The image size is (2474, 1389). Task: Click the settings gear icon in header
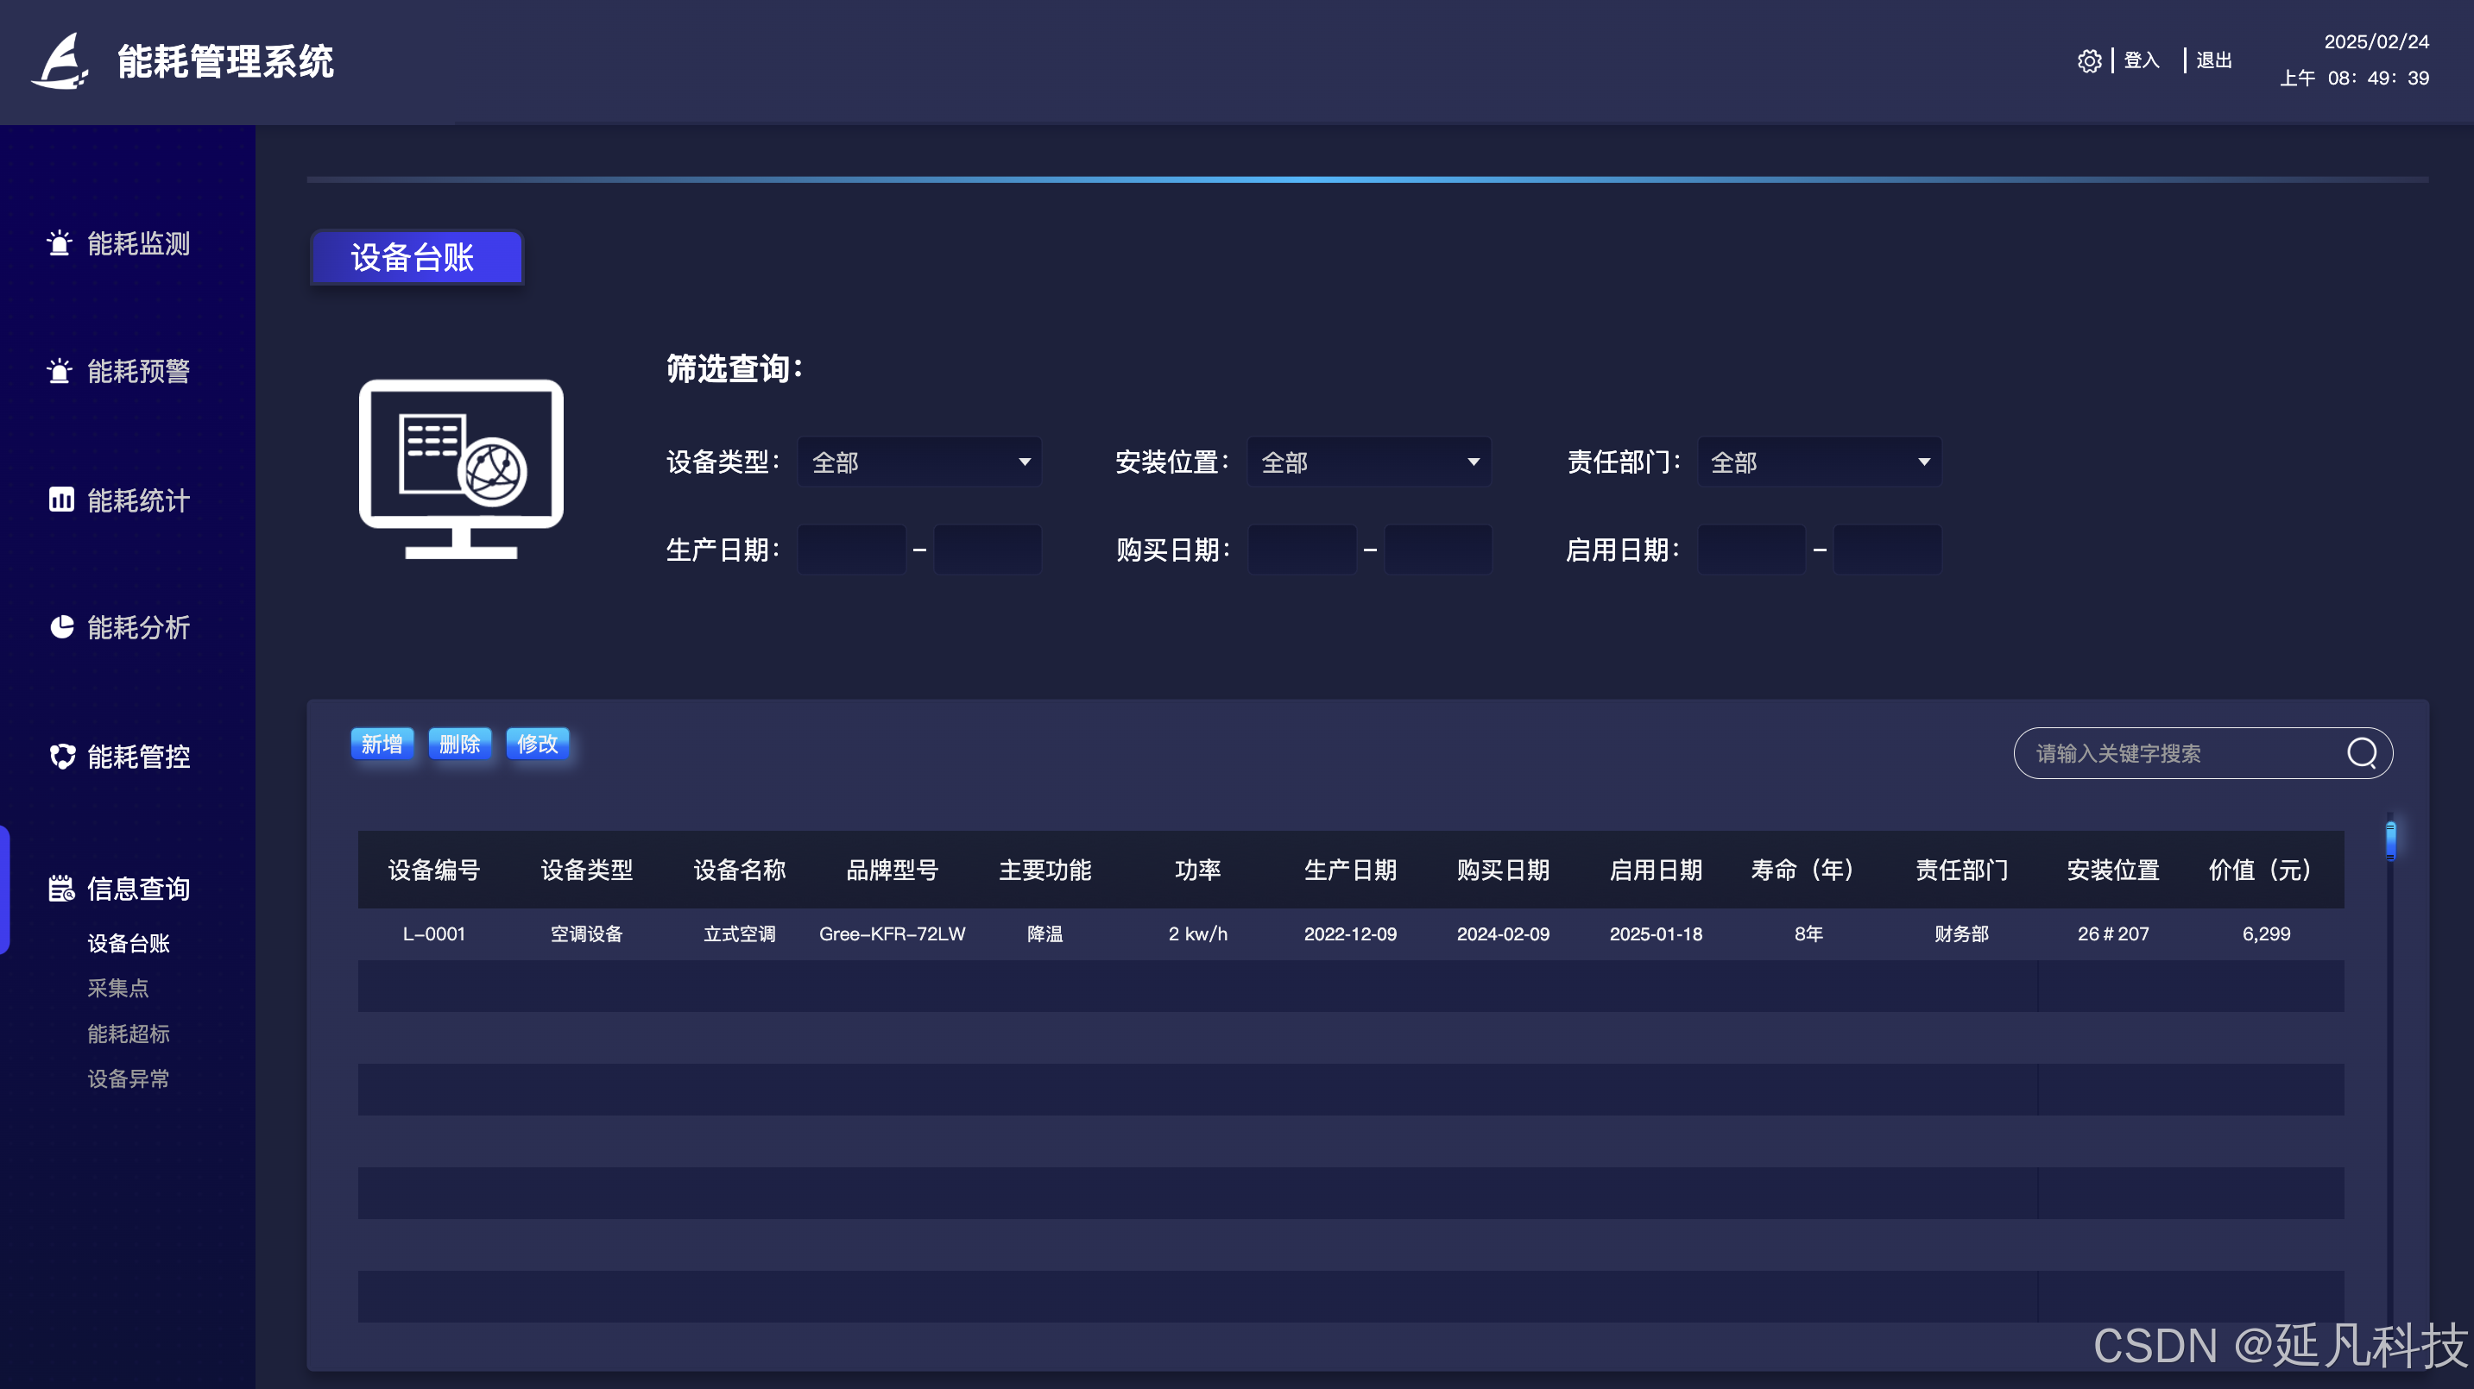(x=2089, y=60)
